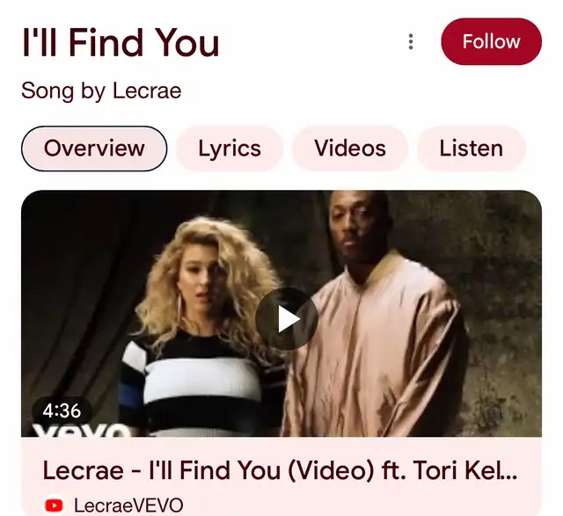Screen dimensions: 563x516
Task: Open the three-dot more options menu
Action: click(x=411, y=41)
